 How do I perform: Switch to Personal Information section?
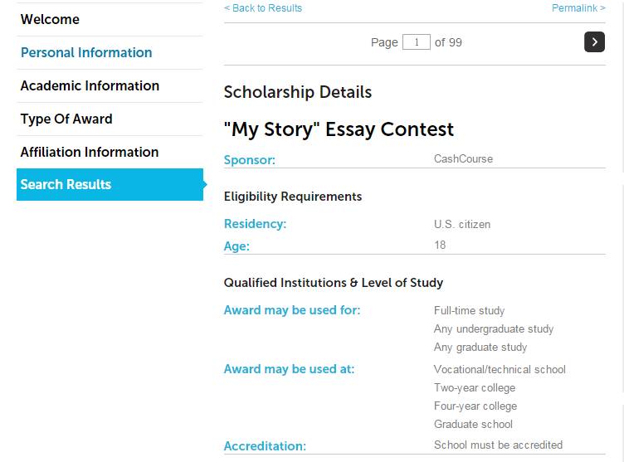click(x=86, y=52)
